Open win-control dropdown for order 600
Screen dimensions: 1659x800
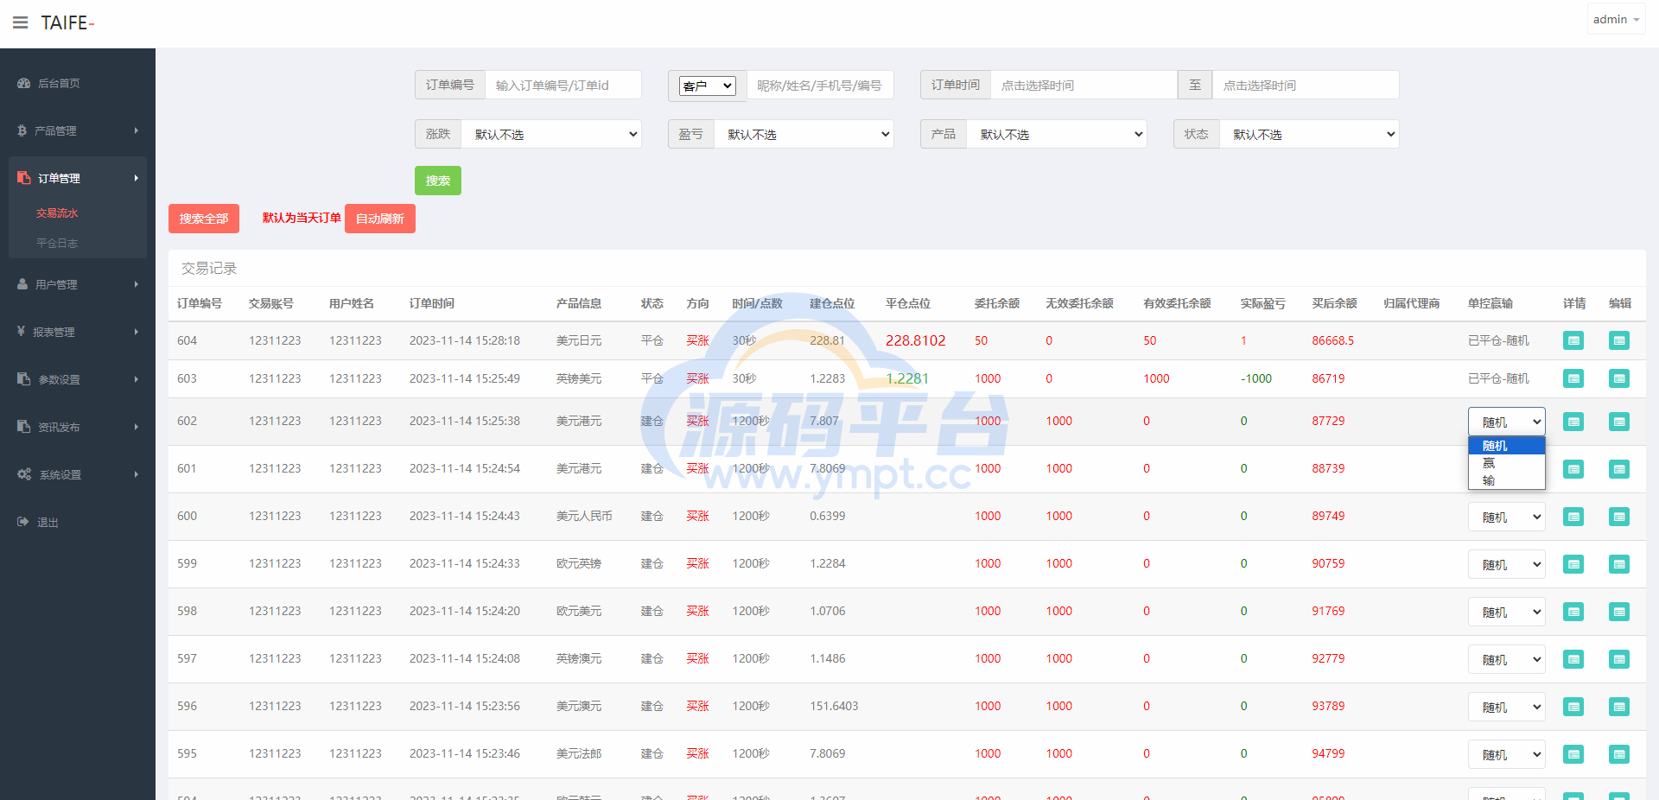(x=1507, y=517)
